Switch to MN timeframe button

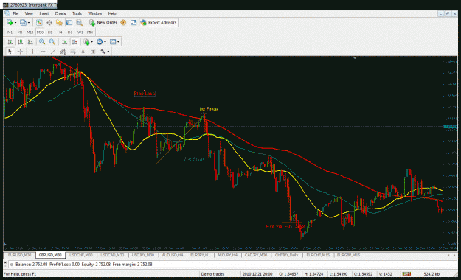click(90, 32)
